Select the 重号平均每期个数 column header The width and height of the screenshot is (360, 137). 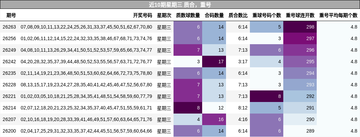[x=339, y=15]
